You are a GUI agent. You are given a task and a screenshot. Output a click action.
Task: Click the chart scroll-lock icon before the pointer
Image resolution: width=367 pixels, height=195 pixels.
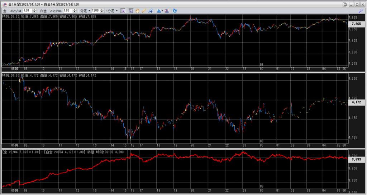point(123,11)
